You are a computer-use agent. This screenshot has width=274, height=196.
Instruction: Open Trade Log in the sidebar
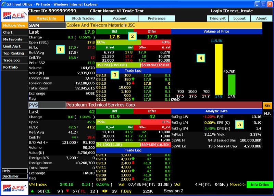click(x=14, y=60)
